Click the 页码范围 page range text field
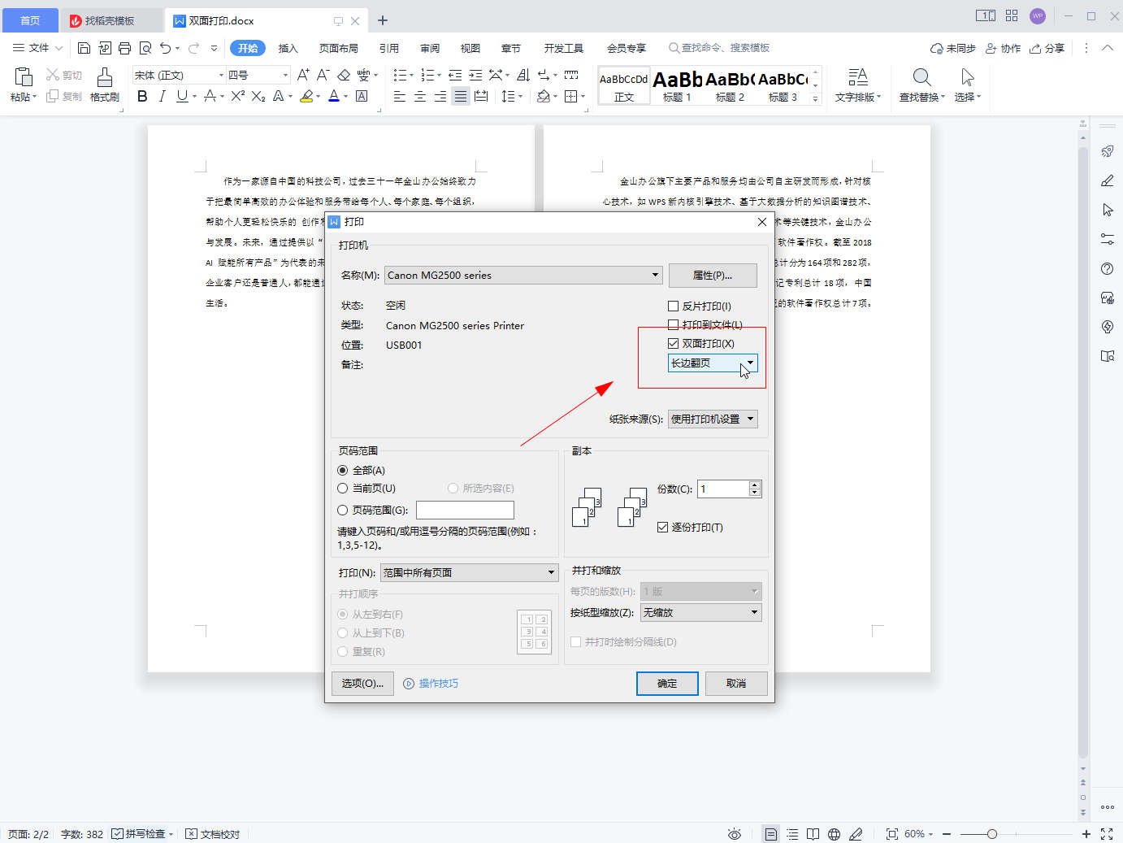1123x843 pixels. click(465, 510)
